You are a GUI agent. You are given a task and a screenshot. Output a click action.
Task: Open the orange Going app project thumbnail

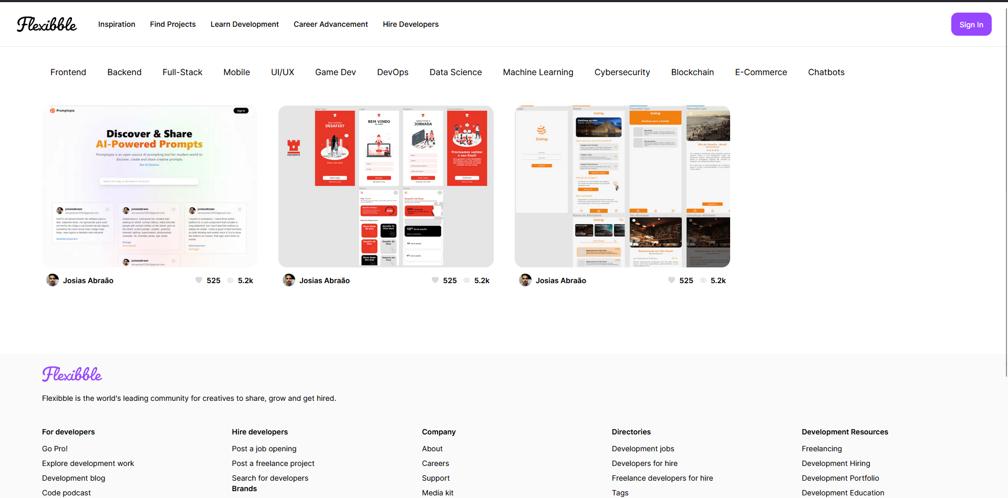tap(622, 186)
